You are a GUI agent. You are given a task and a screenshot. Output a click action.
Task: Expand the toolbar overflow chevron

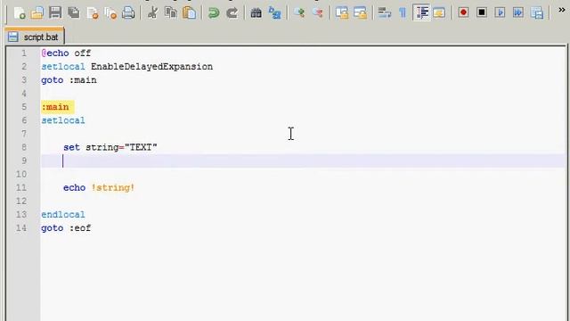click(562, 10)
